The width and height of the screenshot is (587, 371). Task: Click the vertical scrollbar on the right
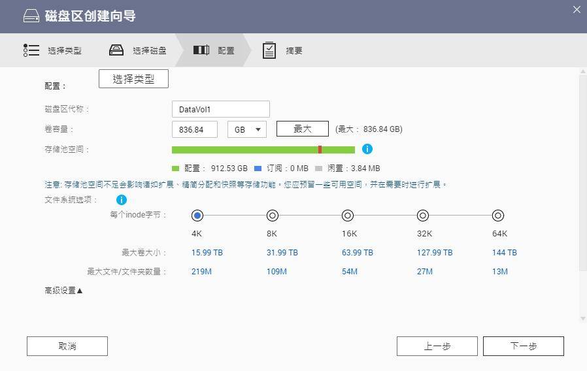(x=583, y=173)
